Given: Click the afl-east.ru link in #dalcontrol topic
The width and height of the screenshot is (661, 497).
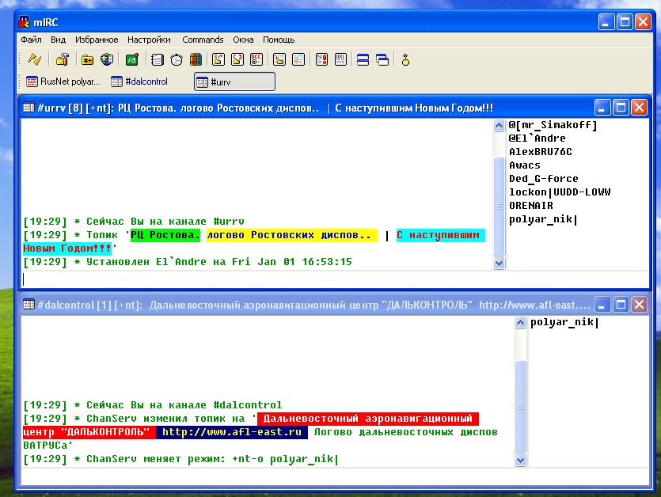Looking at the screenshot, I should [233, 432].
